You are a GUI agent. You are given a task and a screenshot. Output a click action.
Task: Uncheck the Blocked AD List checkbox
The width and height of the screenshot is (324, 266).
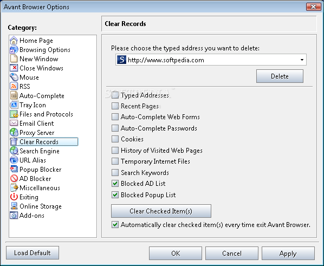click(115, 184)
